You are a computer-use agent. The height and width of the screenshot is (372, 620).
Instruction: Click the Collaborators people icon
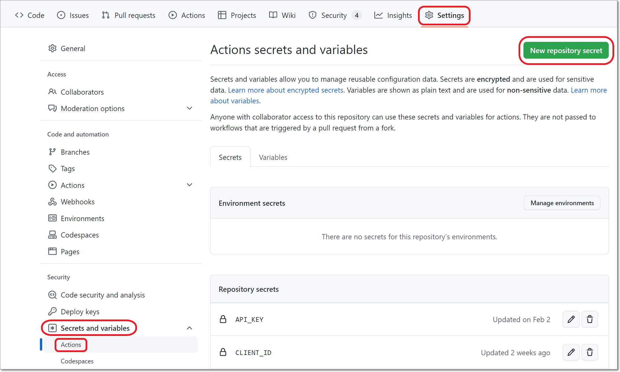(x=52, y=92)
